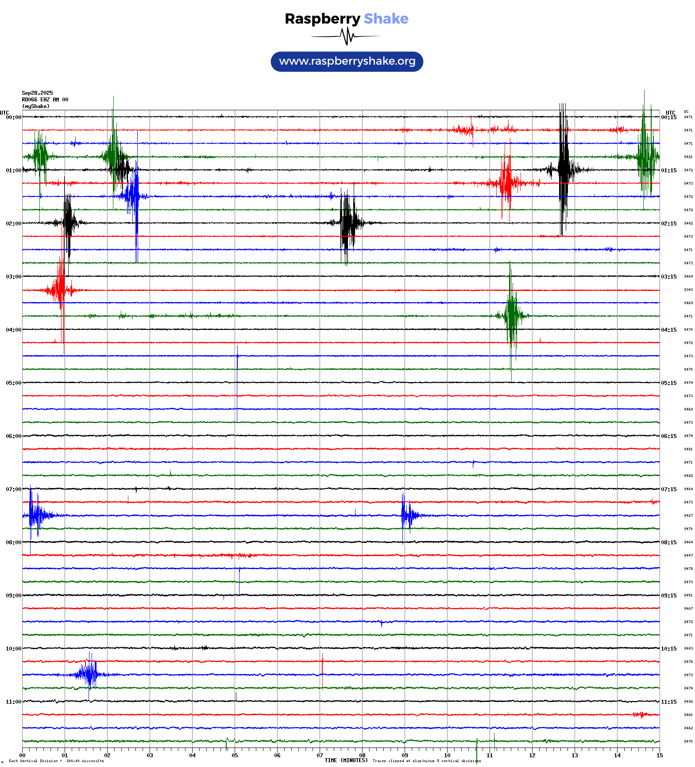Select the 05:00 hour marker on left axis
Screen dimensions: 695x767
tap(13, 383)
